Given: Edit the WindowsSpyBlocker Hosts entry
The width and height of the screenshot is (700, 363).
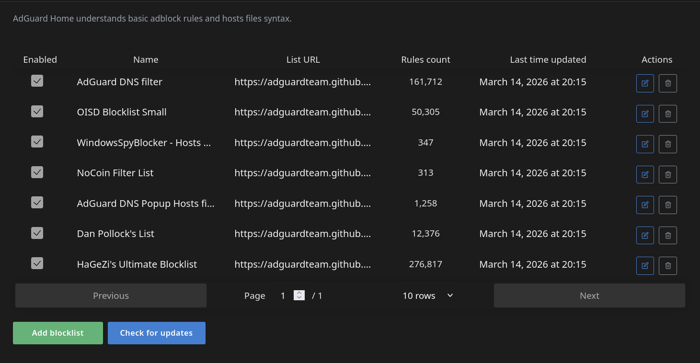Looking at the screenshot, I should point(645,144).
